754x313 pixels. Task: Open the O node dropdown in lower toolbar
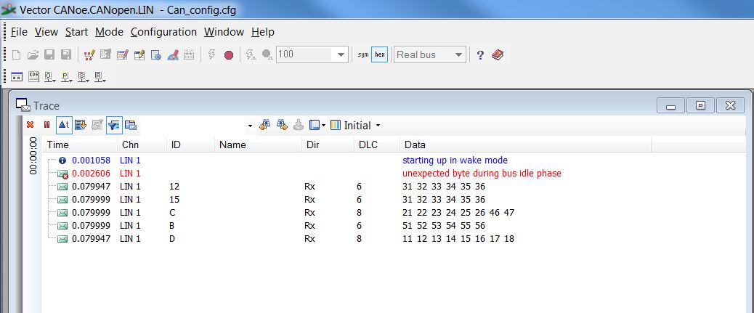pos(50,77)
